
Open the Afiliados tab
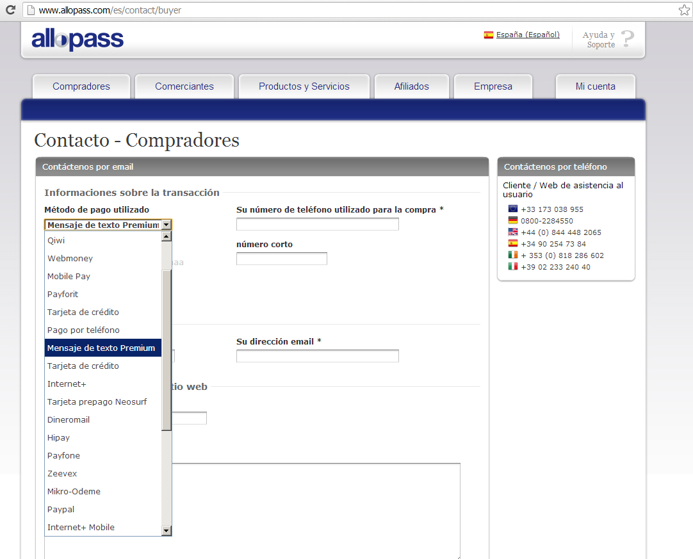(411, 86)
